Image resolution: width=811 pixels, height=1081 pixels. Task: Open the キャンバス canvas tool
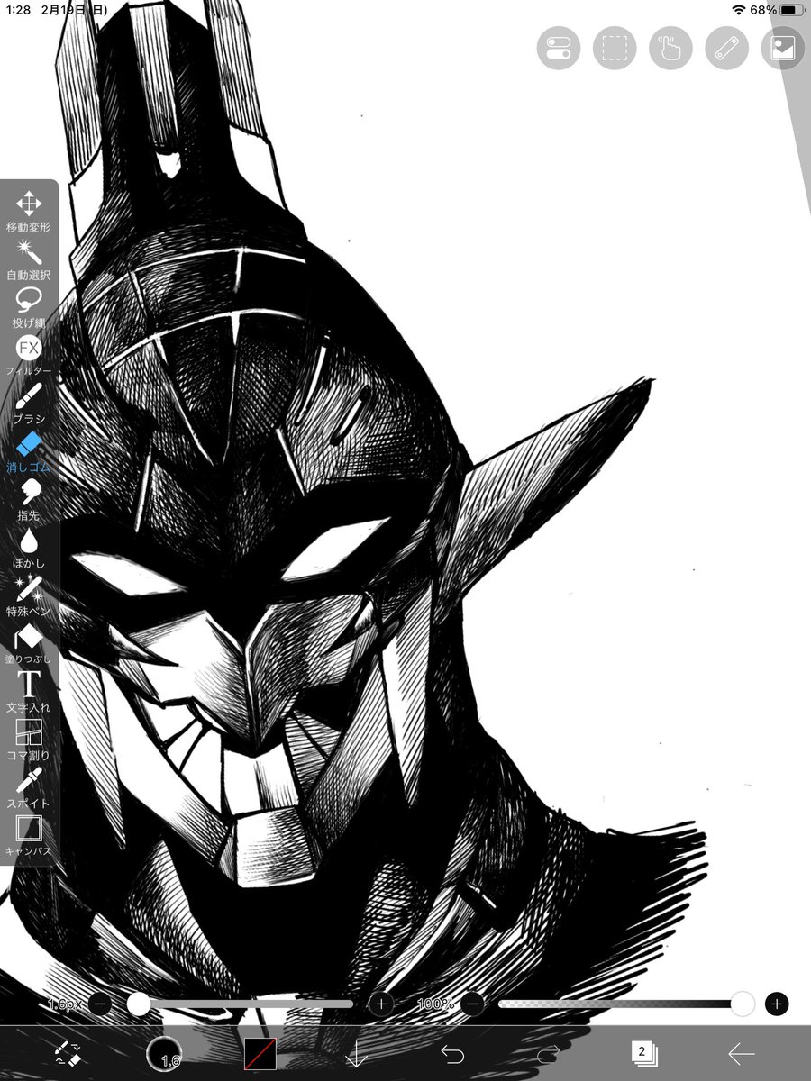(29, 834)
